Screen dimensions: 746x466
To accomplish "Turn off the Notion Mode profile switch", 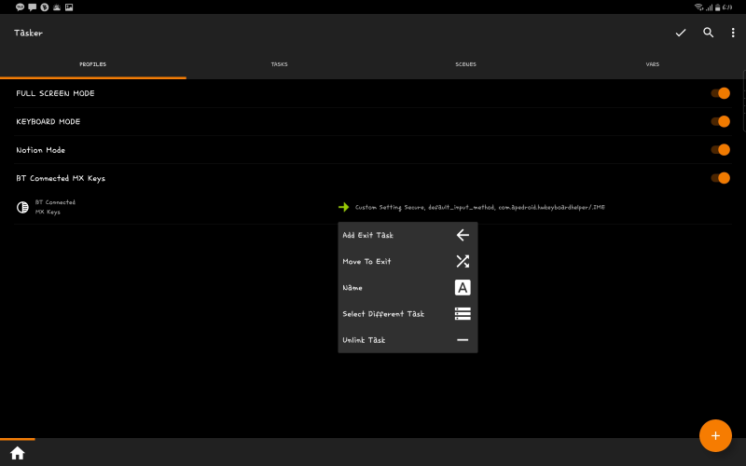I will pos(720,150).
